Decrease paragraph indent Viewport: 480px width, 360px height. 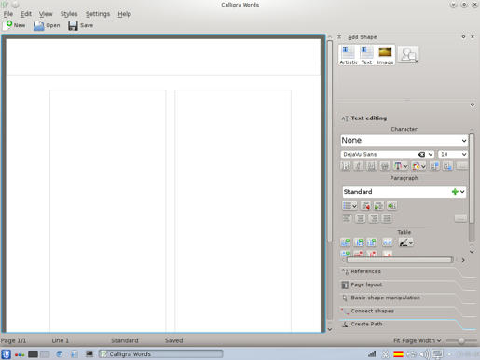tap(365, 206)
